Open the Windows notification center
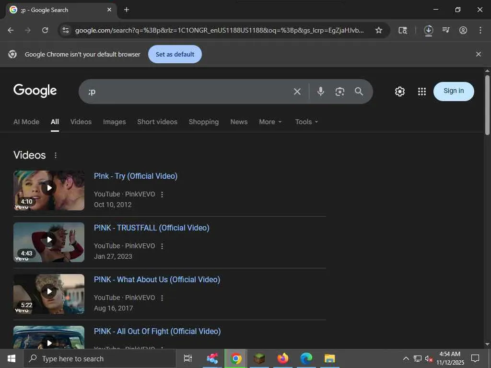The width and height of the screenshot is (491, 368). (475, 358)
